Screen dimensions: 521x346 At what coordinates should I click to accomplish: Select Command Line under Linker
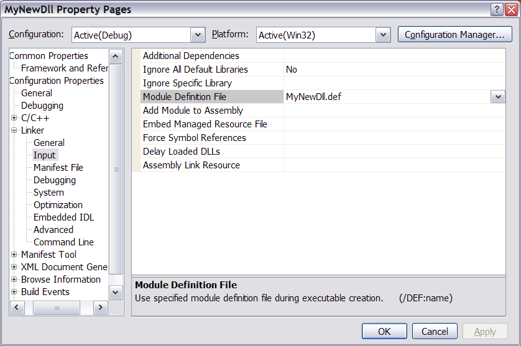[63, 242]
